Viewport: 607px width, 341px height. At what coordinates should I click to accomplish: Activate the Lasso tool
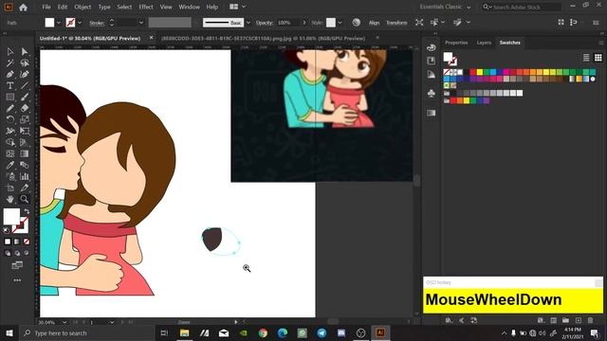click(x=25, y=63)
